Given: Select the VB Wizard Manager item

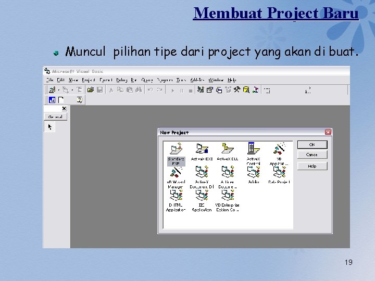Looking at the screenshot, I should [176, 178].
